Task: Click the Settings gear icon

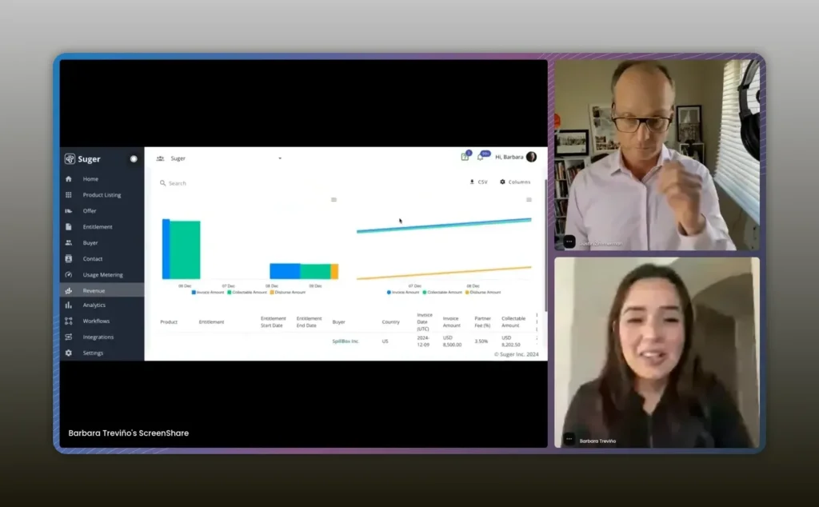Action: click(69, 353)
